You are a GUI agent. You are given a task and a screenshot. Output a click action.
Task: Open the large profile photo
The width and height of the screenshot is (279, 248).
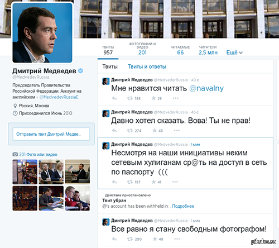[x=42, y=33]
